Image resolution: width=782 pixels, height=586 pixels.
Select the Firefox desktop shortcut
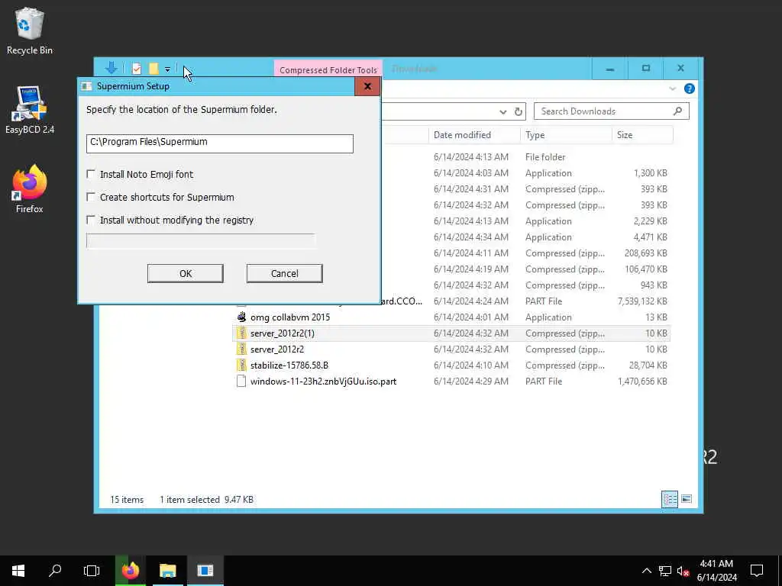(30, 189)
